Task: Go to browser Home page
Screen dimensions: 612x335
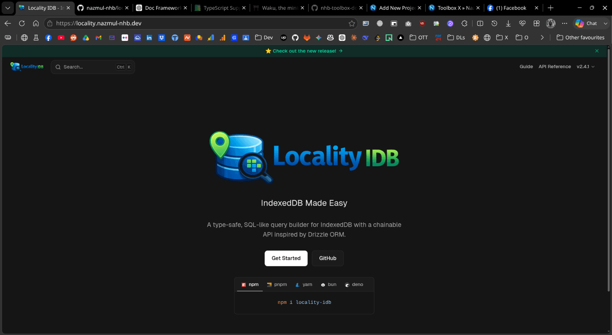Action: (36, 23)
